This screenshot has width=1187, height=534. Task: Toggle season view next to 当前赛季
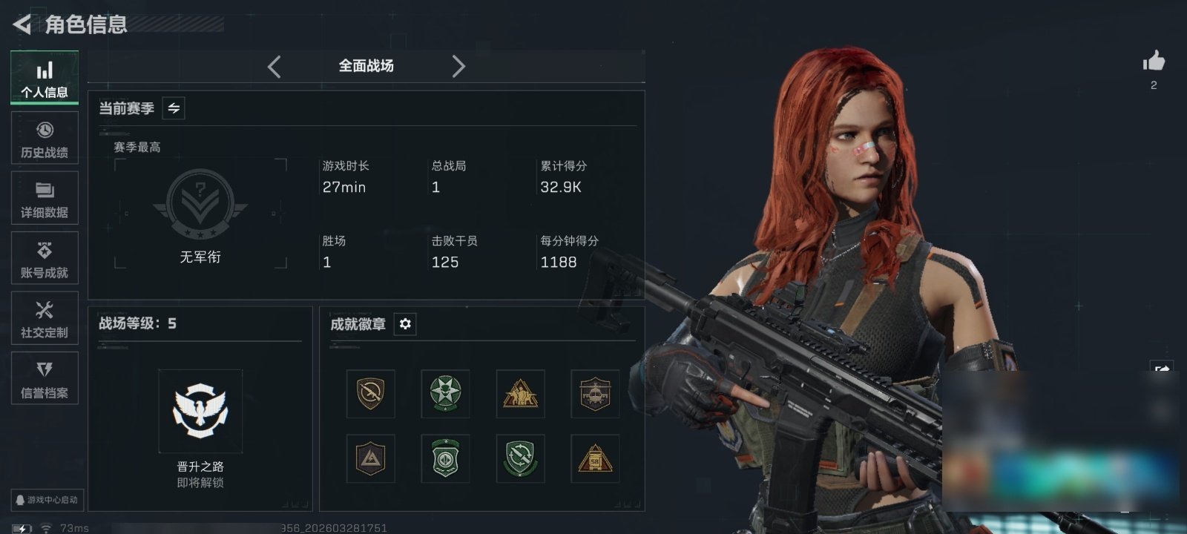point(174,108)
